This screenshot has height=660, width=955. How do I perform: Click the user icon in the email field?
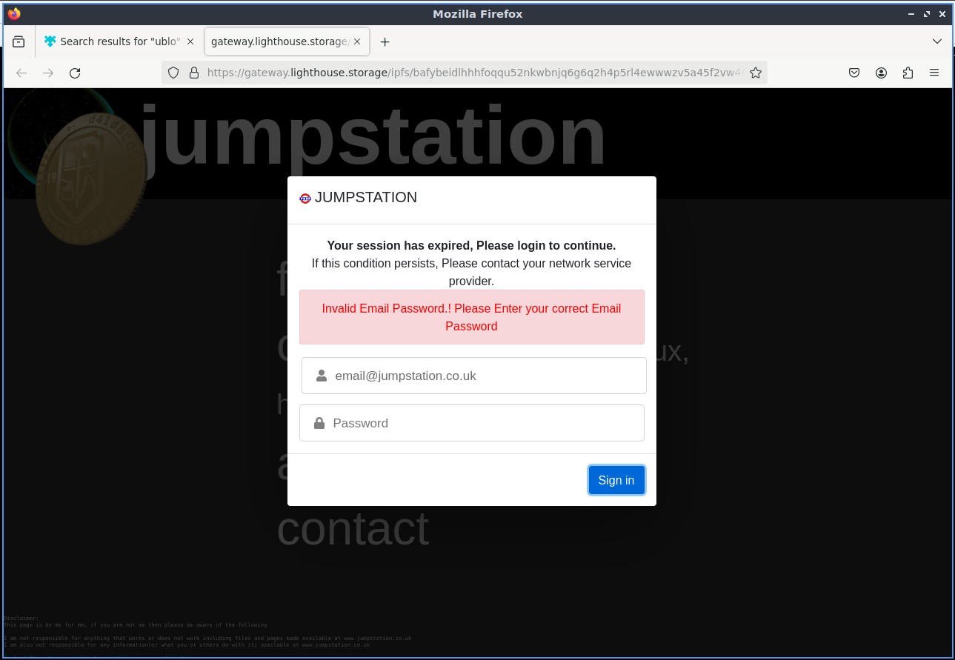[322, 376]
